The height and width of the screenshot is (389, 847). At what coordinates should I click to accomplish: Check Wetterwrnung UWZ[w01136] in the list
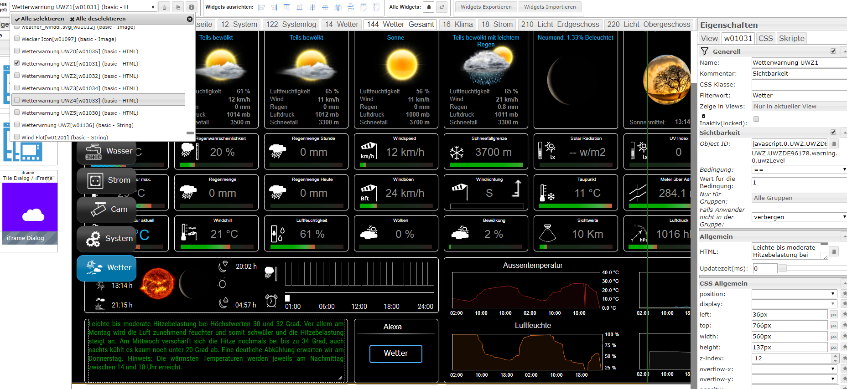pyautogui.click(x=17, y=125)
